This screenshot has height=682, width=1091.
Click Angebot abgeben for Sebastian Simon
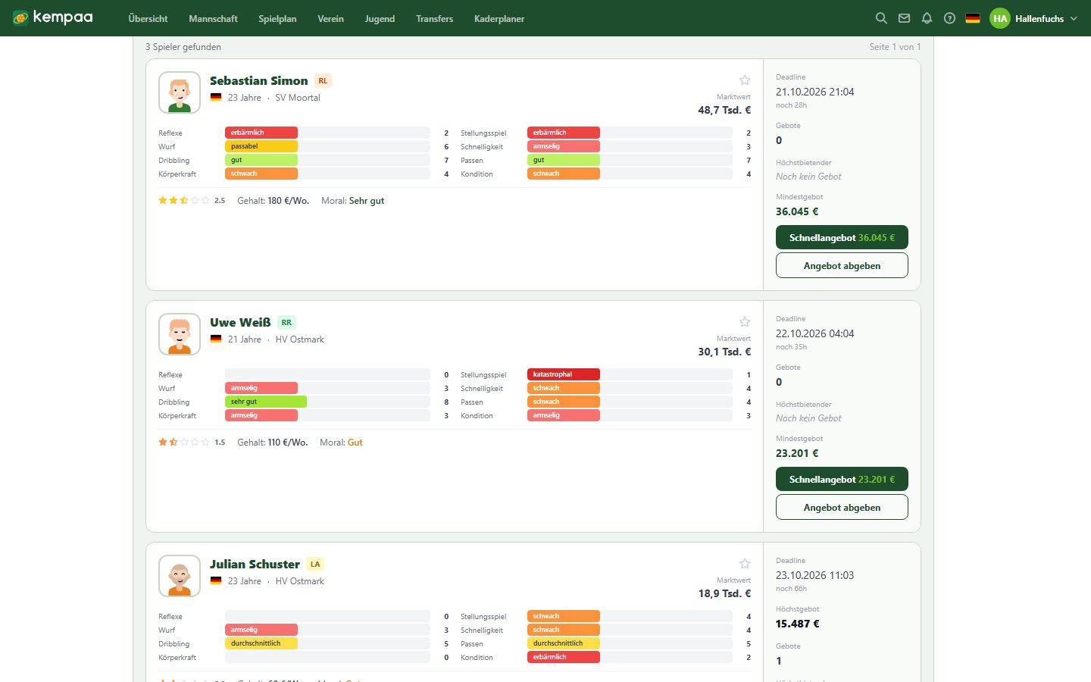pos(842,265)
